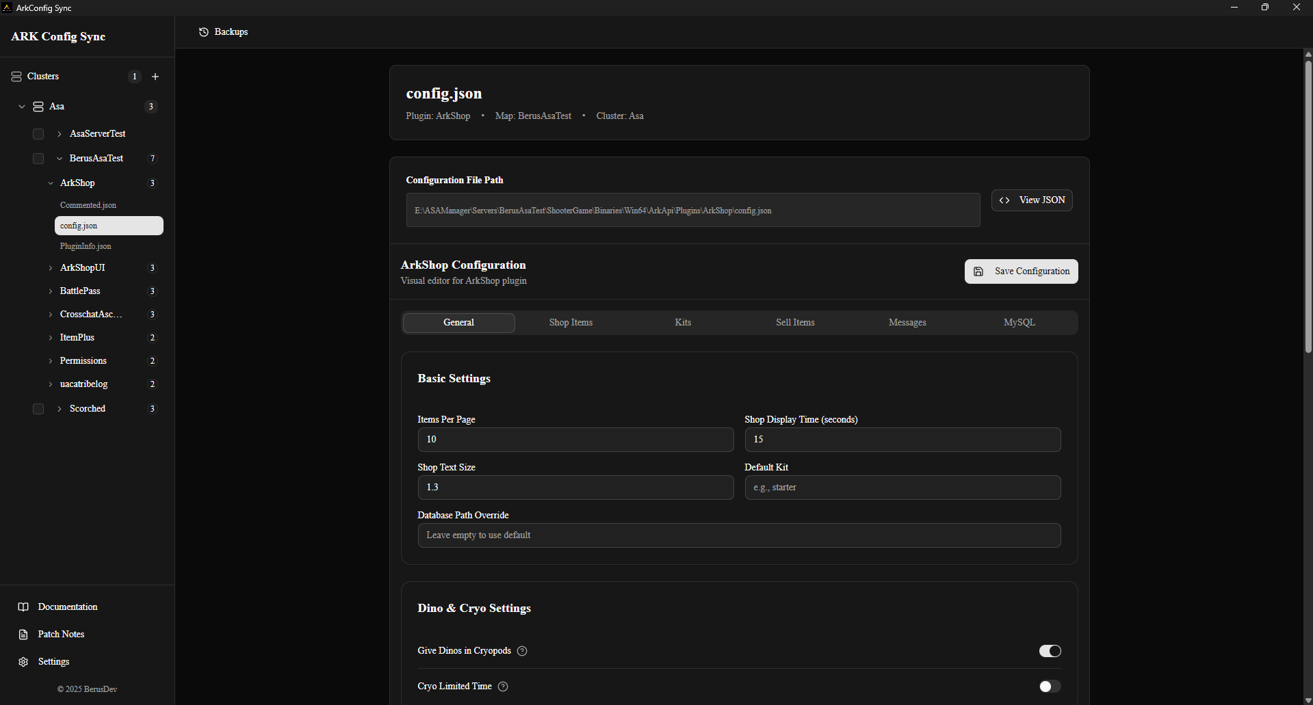The width and height of the screenshot is (1313, 705).
Task: Enable Cryo Limited Time toggle
Action: (1050, 687)
